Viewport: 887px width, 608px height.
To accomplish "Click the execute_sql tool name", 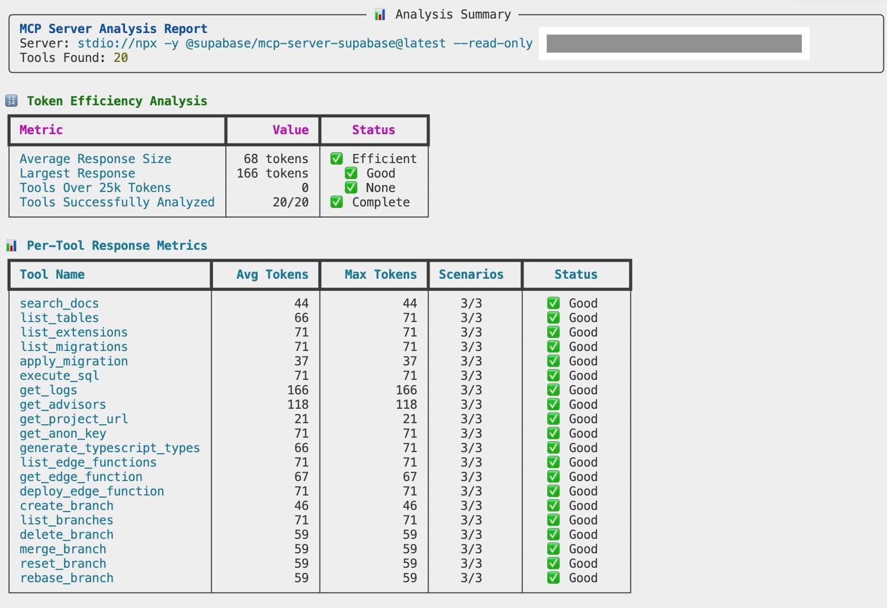I will click(59, 376).
